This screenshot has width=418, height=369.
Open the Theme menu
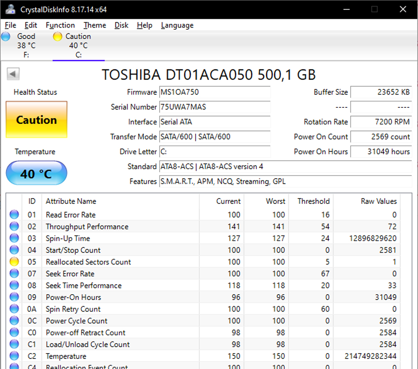pos(94,25)
